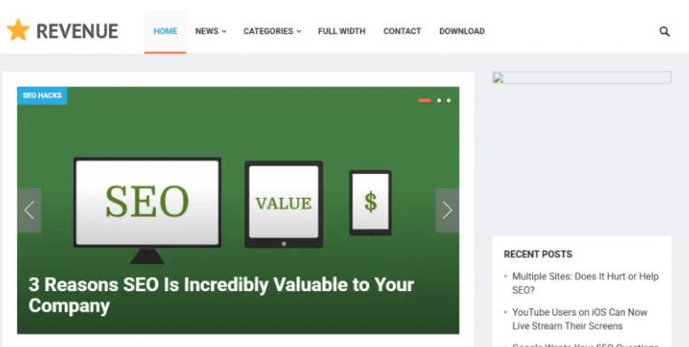Click the broken sidebar ad image

(x=582, y=78)
